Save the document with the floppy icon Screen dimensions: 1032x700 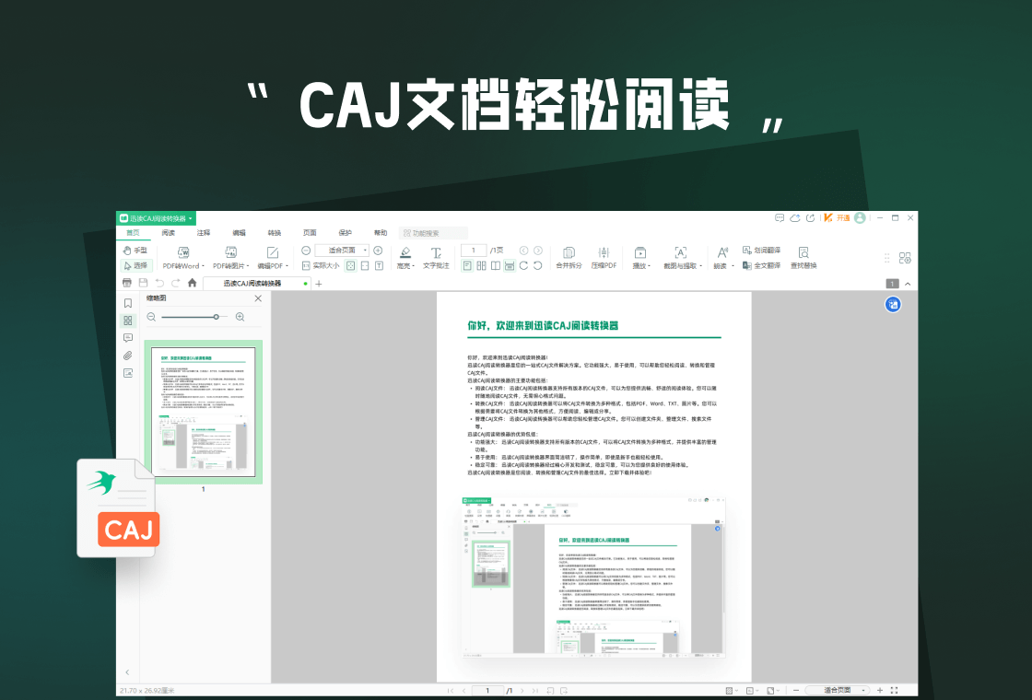click(144, 283)
